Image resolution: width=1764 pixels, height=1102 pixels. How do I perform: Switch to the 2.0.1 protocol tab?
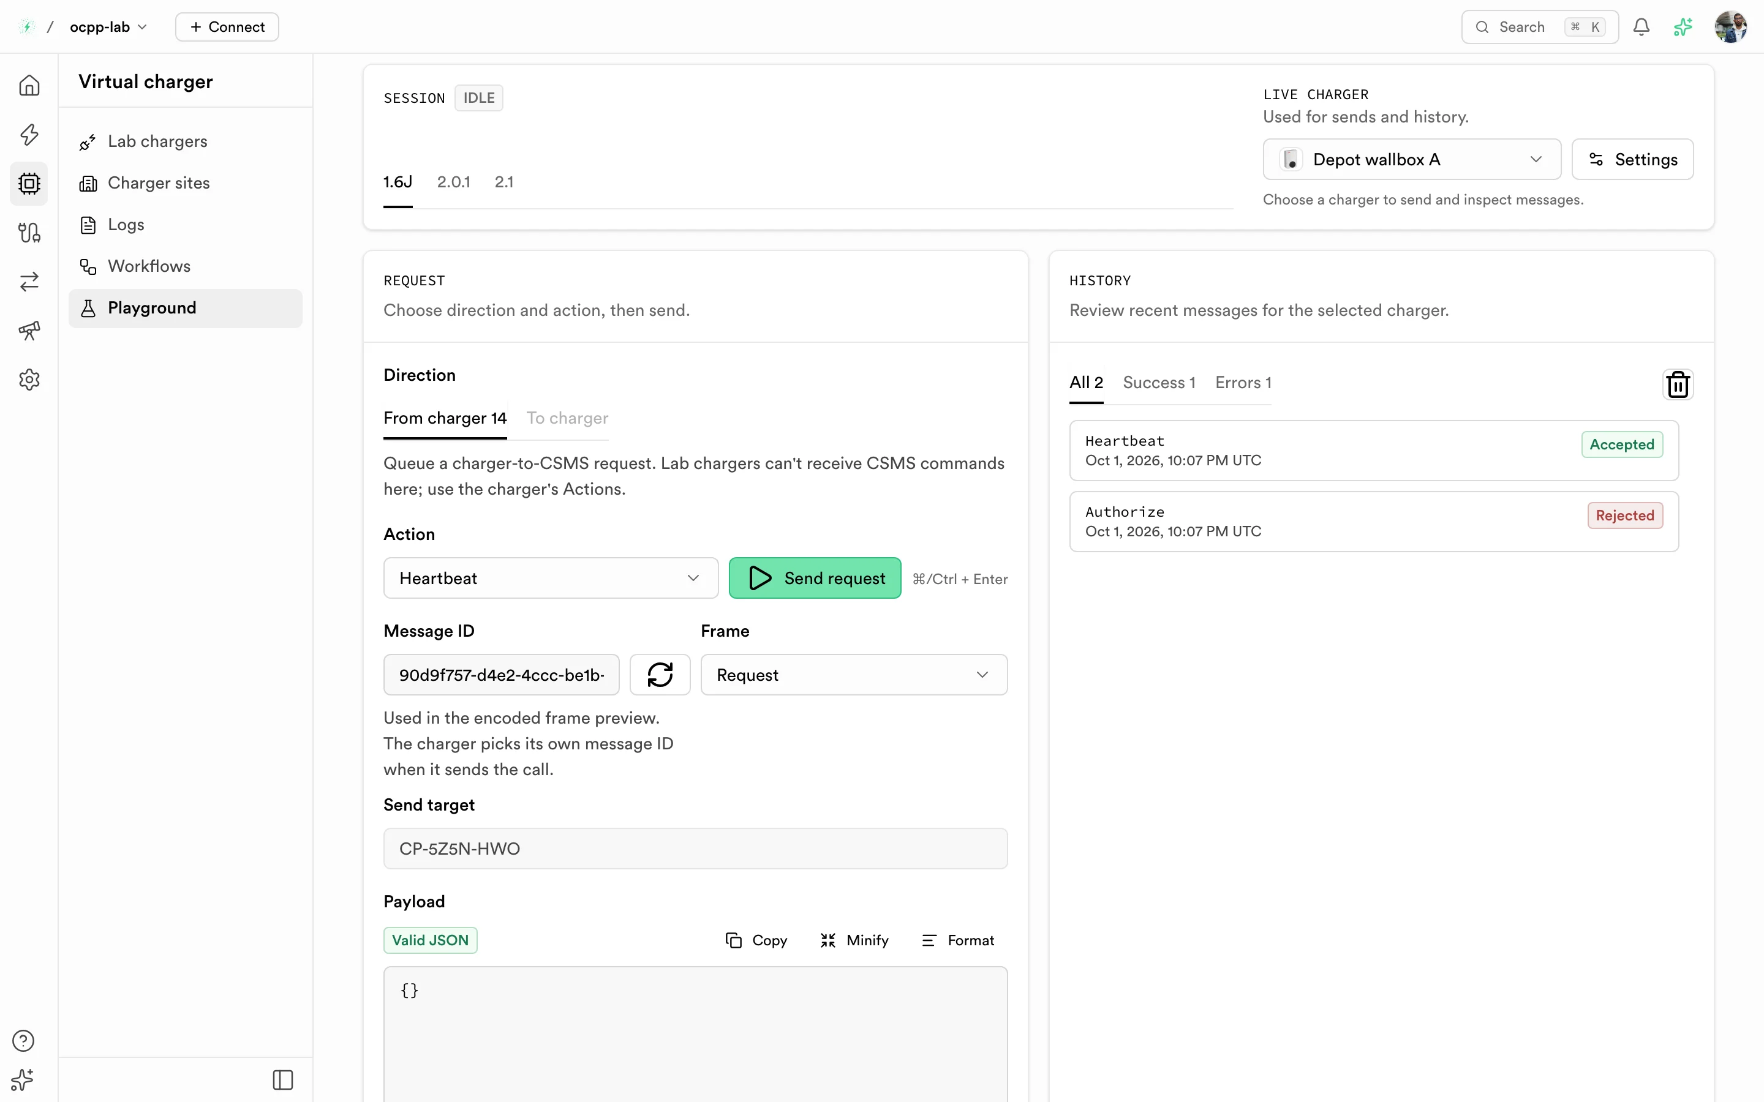[x=453, y=182]
